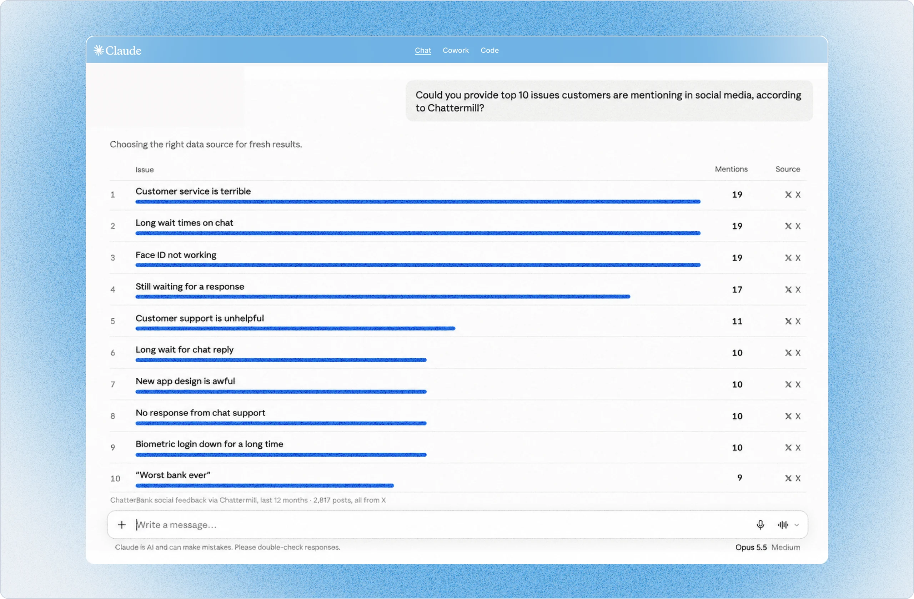Select Biometric login down for a long time

pos(209,444)
